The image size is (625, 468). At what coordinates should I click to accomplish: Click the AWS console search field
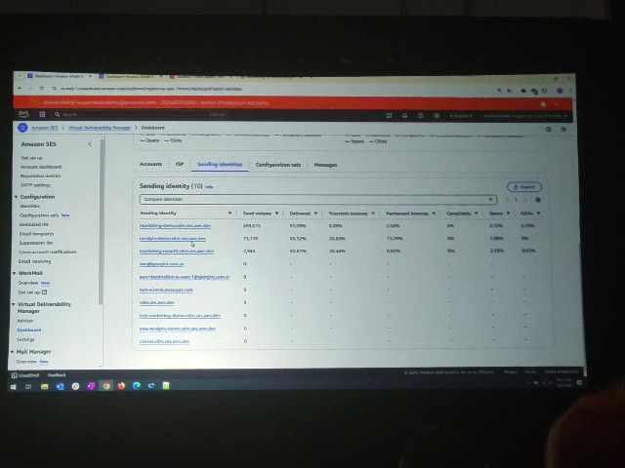click(x=140, y=115)
